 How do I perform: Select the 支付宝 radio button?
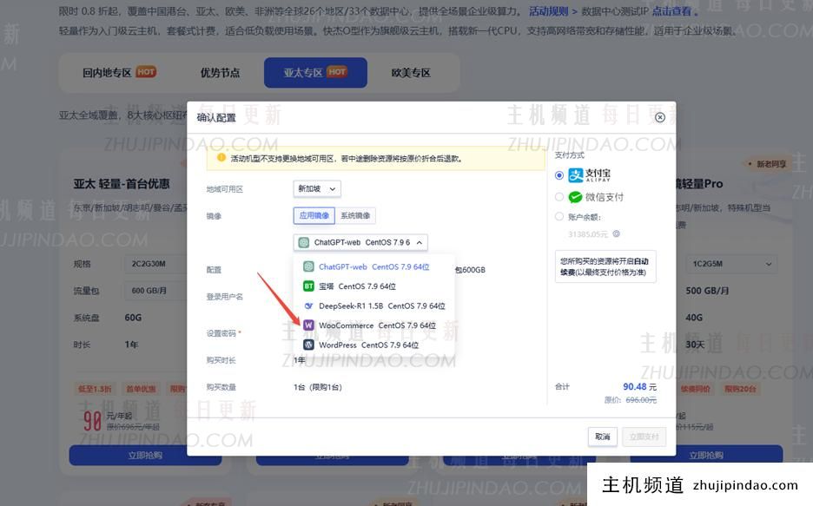tap(559, 175)
